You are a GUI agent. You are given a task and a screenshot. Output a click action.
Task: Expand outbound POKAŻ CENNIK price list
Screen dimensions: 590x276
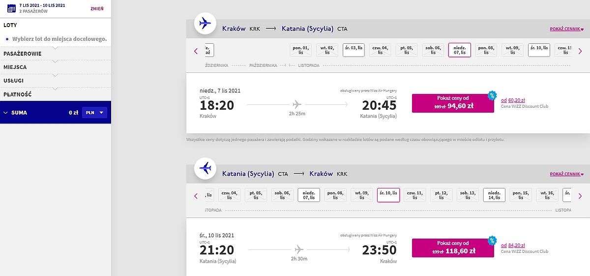pos(567,29)
